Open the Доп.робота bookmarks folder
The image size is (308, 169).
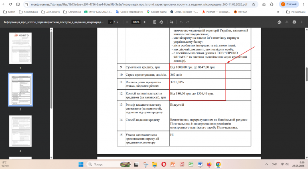[x=51, y=12]
